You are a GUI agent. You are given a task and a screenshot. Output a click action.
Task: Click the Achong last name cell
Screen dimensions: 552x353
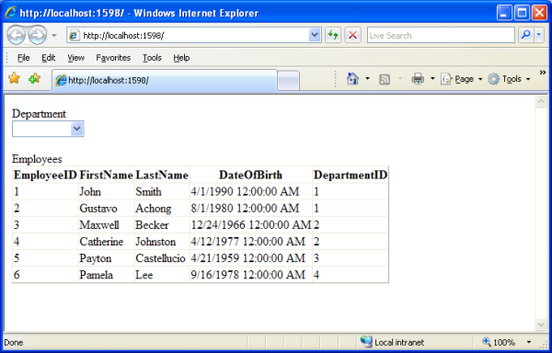[162, 208]
